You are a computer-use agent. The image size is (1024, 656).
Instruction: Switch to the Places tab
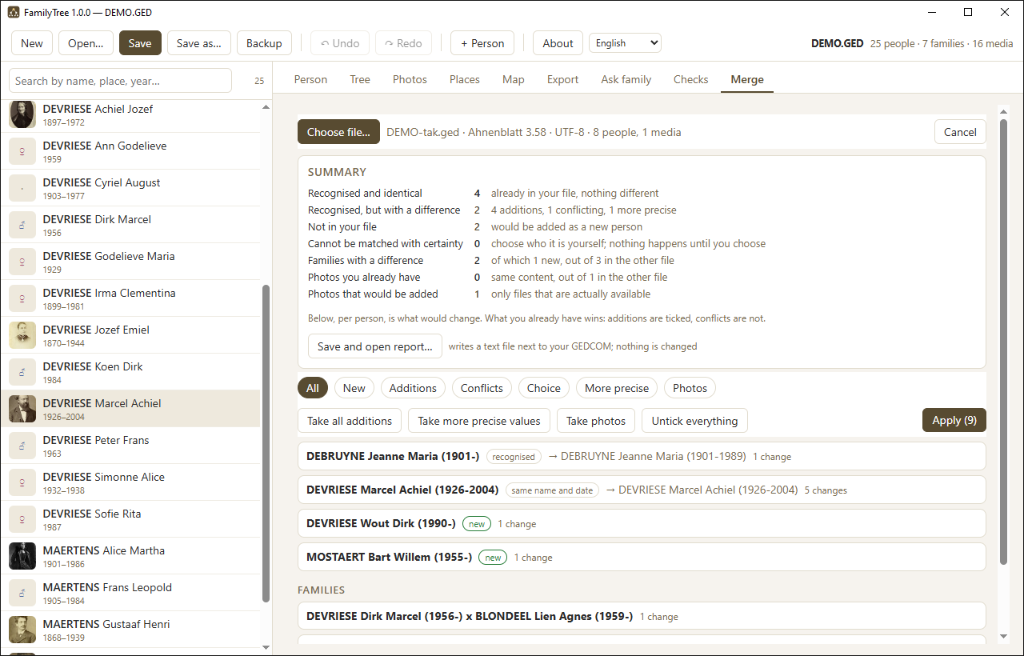[465, 79]
